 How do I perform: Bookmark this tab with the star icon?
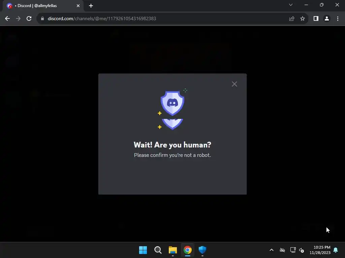[x=303, y=19]
